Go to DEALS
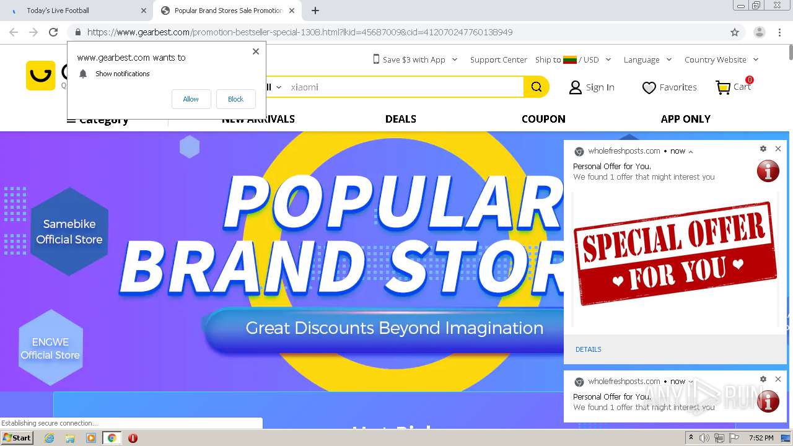Viewport: 793px width, 446px height. pyautogui.click(x=401, y=119)
